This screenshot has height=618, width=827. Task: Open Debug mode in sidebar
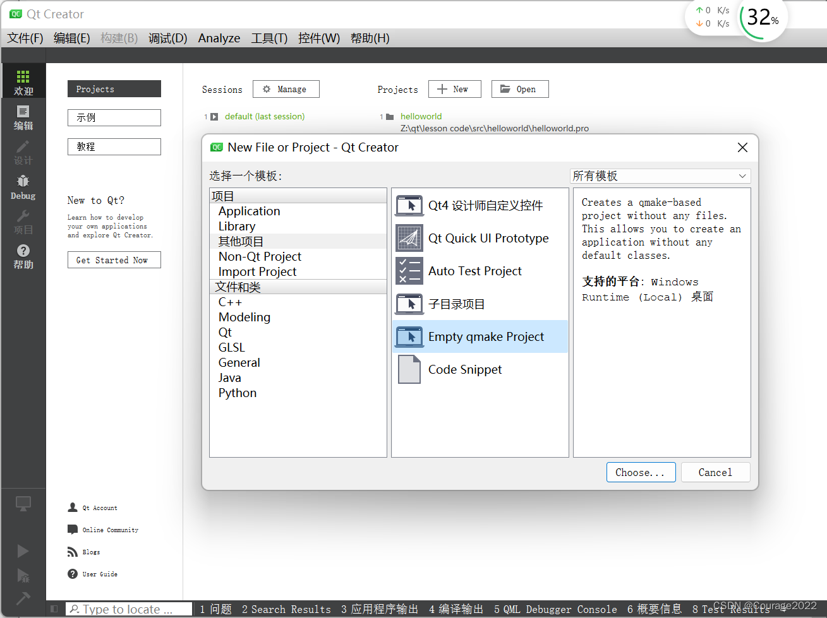pyautogui.click(x=23, y=187)
